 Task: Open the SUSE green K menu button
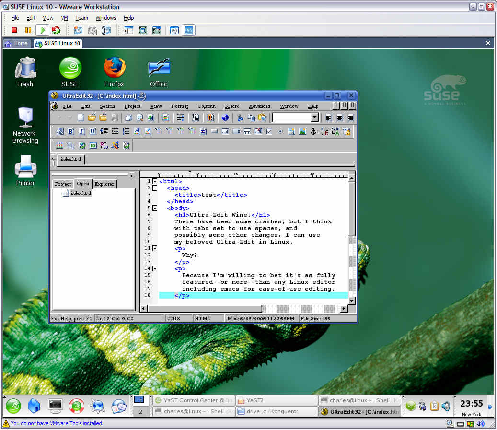tap(13, 406)
